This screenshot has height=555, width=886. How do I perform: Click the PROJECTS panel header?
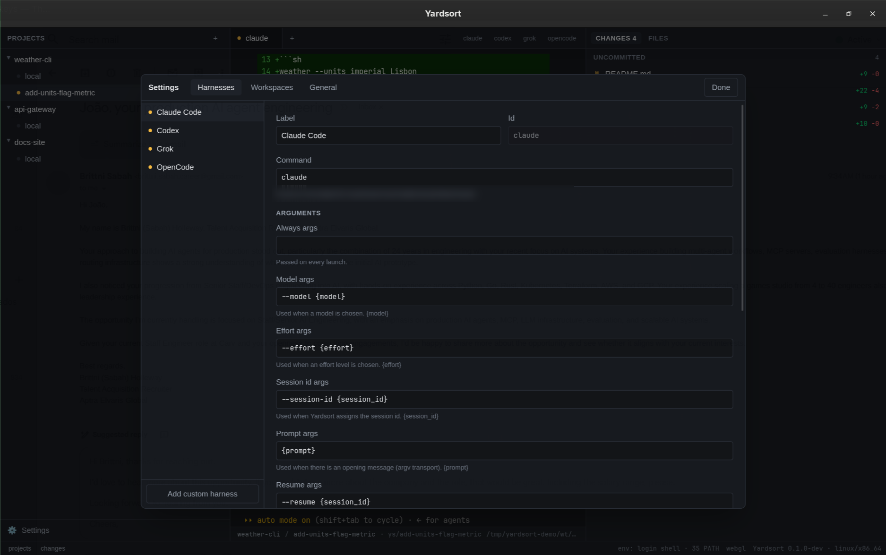coord(26,38)
